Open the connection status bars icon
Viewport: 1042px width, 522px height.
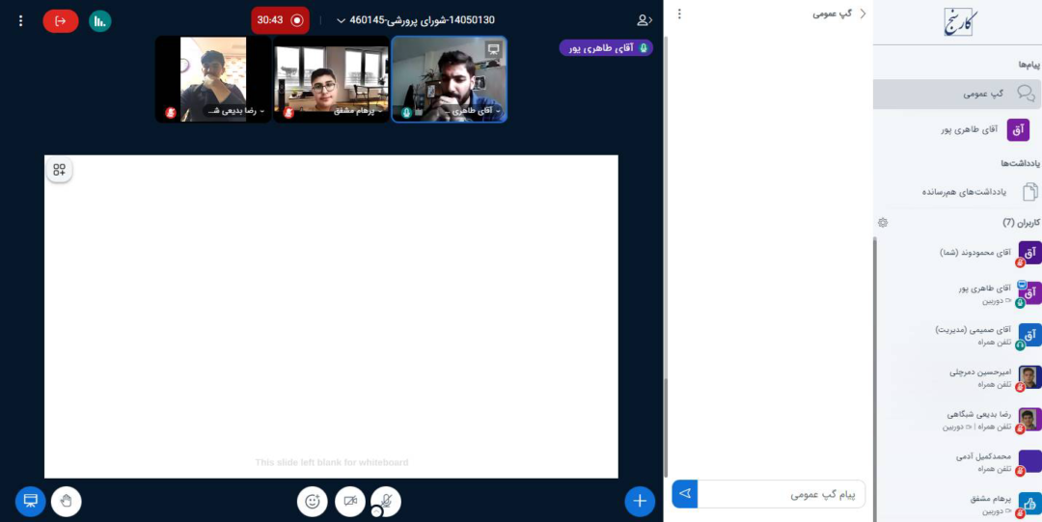(x=99, y=20)
